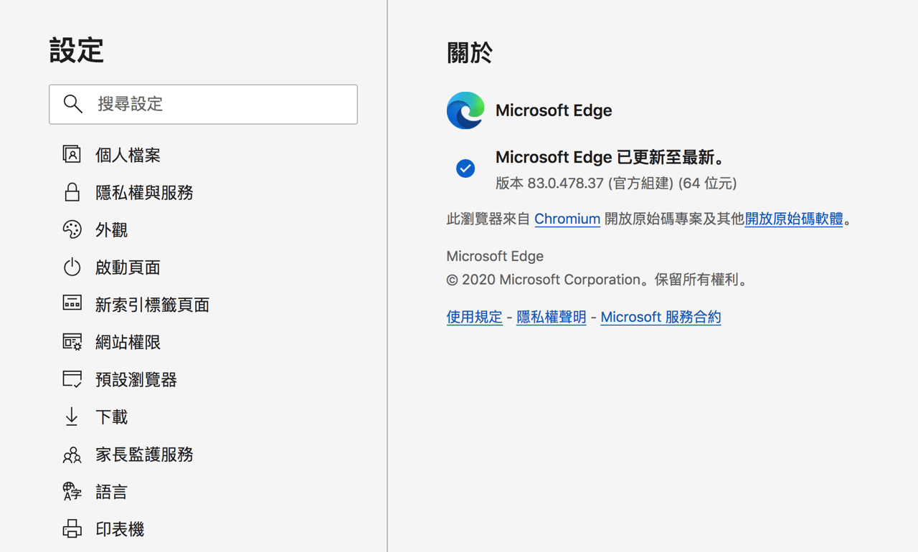Image resolution: width=918 pixels, height=552 pixels.
Task: Click the printer icon beside 印表機
Action: [72, 529]
